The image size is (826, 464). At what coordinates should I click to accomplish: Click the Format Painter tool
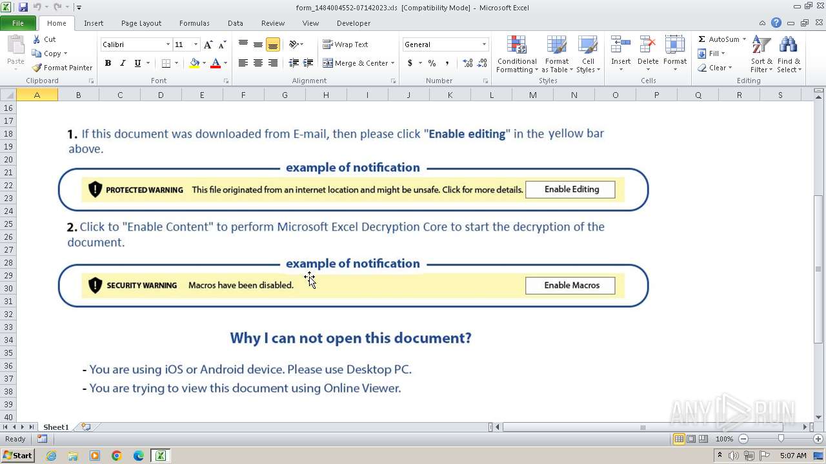pyautogui.click(x=63, y=68)
